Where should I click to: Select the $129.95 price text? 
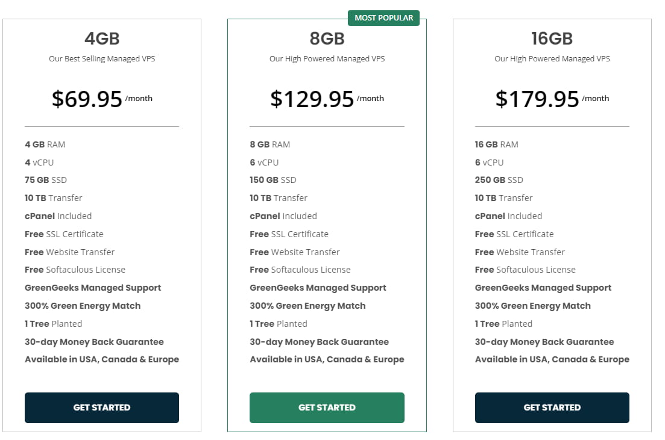pyautogui.click(x=312, y=99)
